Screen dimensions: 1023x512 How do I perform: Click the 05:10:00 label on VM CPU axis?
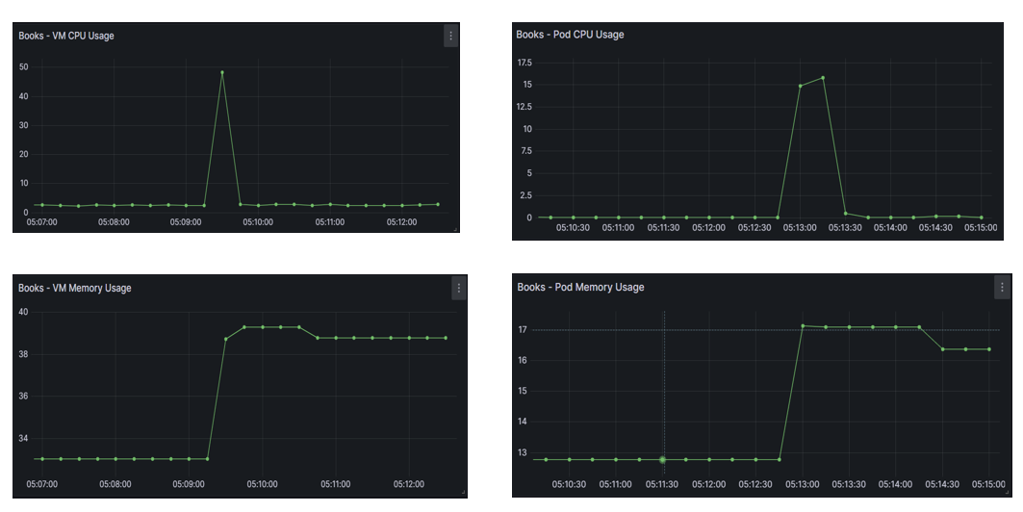coord(258,222)
